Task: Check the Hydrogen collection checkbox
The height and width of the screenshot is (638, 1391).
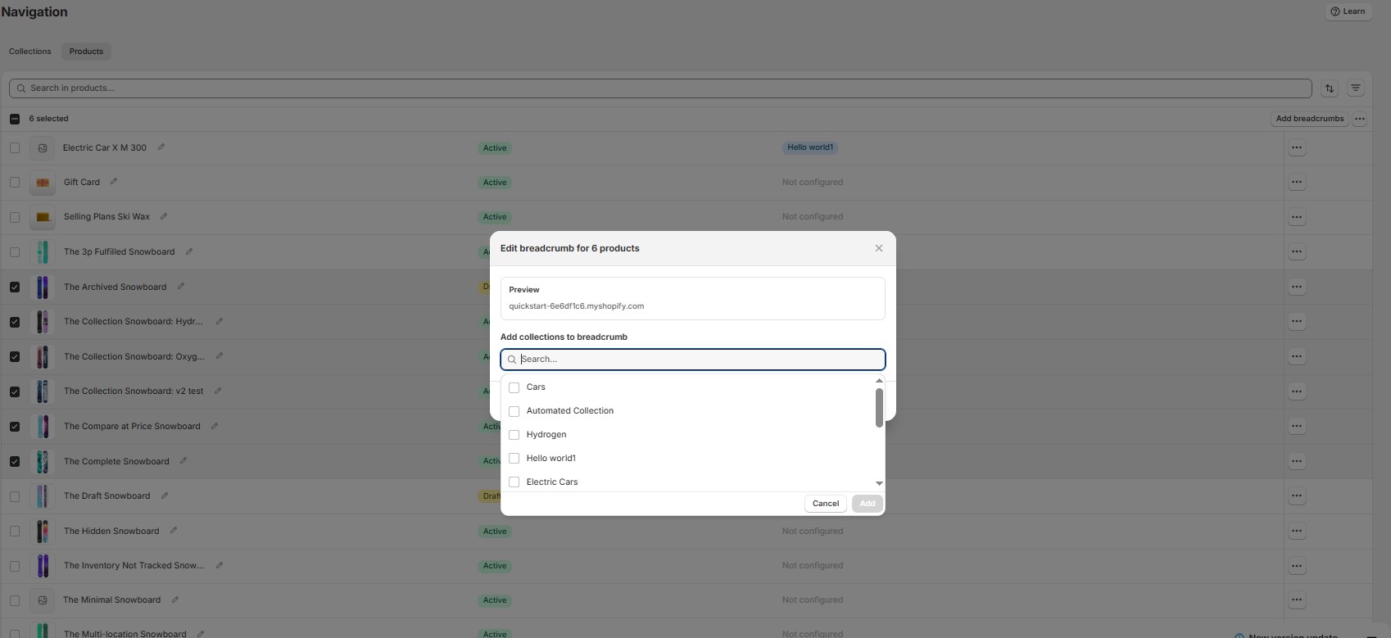Action: (x=514, y=435)
